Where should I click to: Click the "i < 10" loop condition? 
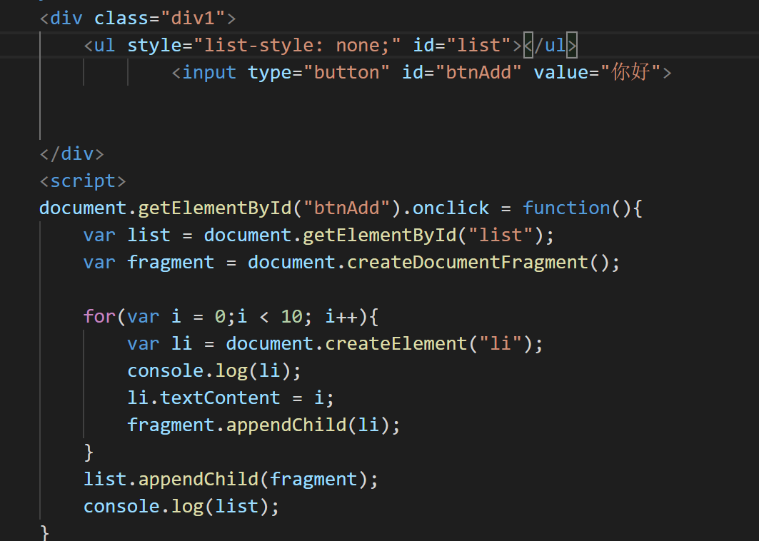[x=270, y=316]
